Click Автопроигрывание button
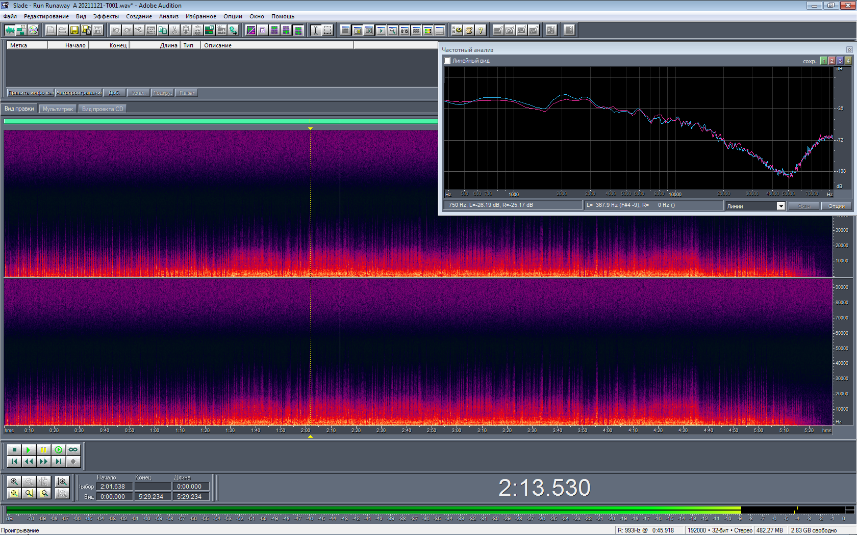Screen dimensions: 857x535 (79, 93)
